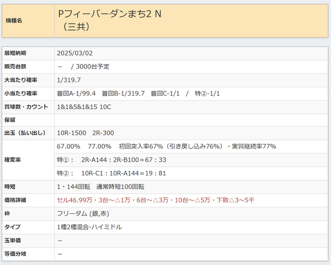The width and height of the screenshot is (331, 265).
Task: Click the '玉単価' row label
Action: [x=13, y=240]
